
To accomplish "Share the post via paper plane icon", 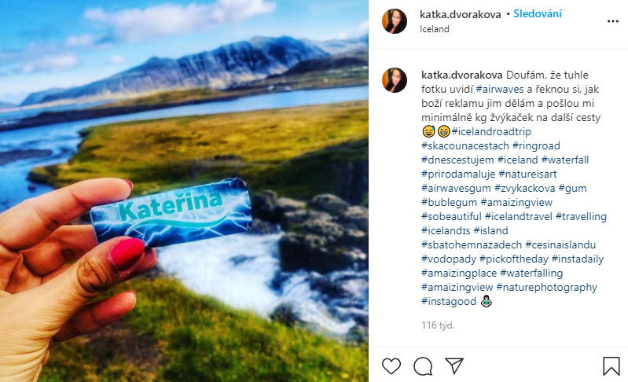I will coord(454,366).
